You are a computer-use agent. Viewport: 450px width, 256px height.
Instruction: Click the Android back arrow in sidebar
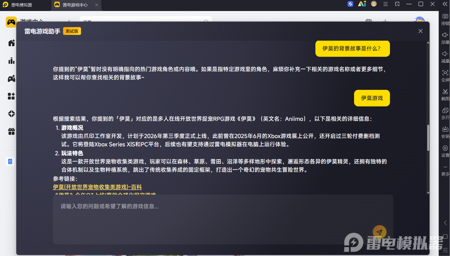[445, 223]
